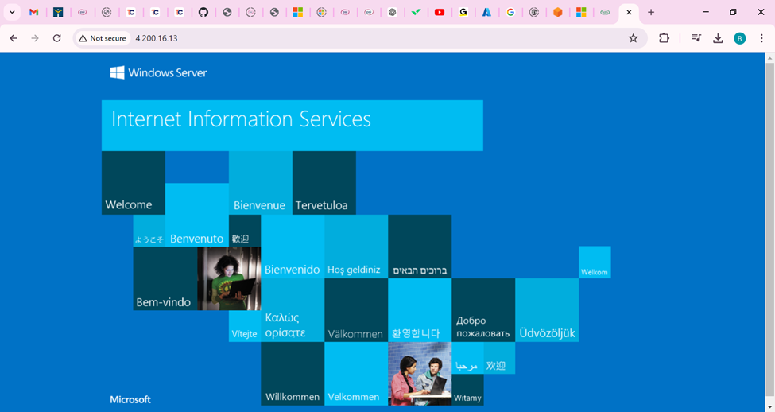Click the Καλώς ορίσατε tile
Image resolution: width=775 pixels, height=412 pixels.
(x=293, y=310)
